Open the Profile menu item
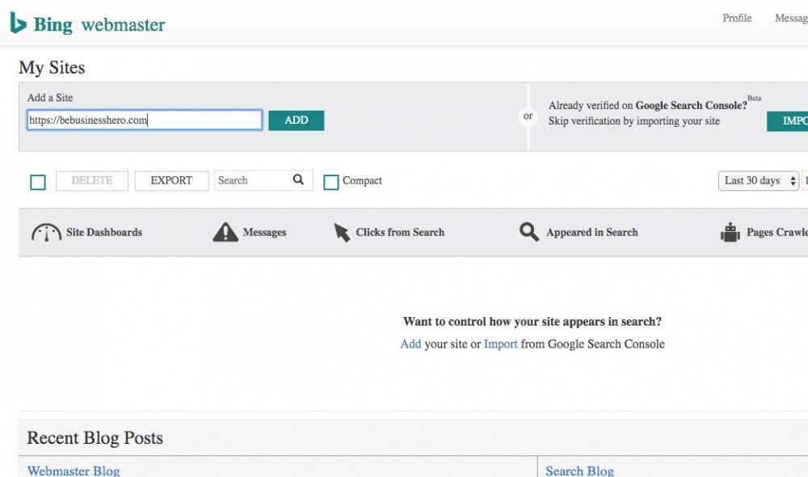 [x=737, y=18]
